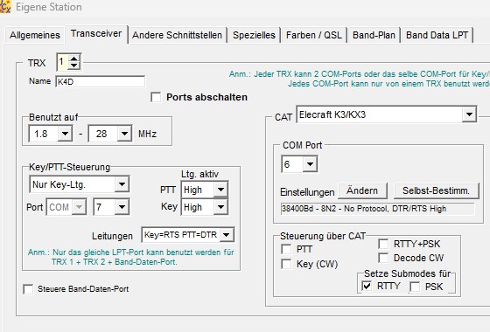The width and height of the screenshot is (490, 332).
Task: Open the 1.8 MHz lower band dropdown
Action: 65,134
